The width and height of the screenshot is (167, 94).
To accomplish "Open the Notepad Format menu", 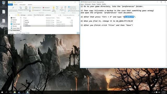I will tap(94, 4).
